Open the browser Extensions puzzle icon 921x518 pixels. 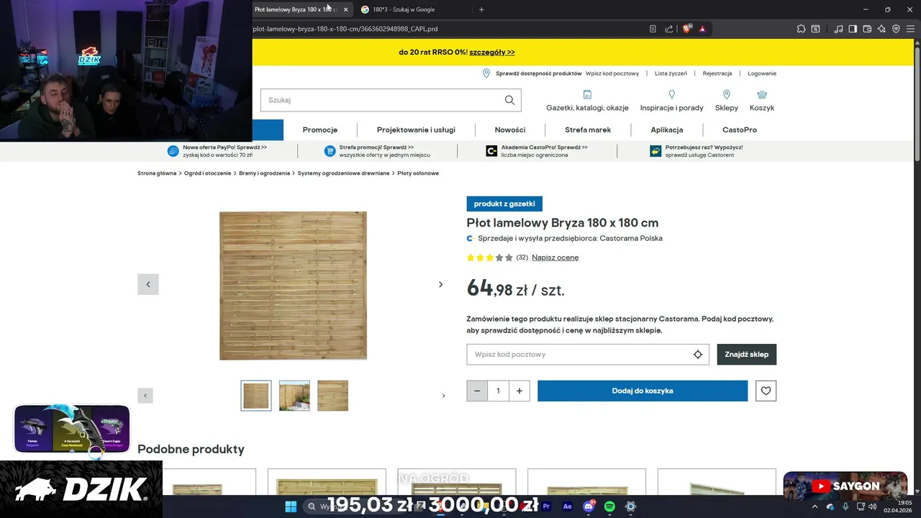point(801,29)
